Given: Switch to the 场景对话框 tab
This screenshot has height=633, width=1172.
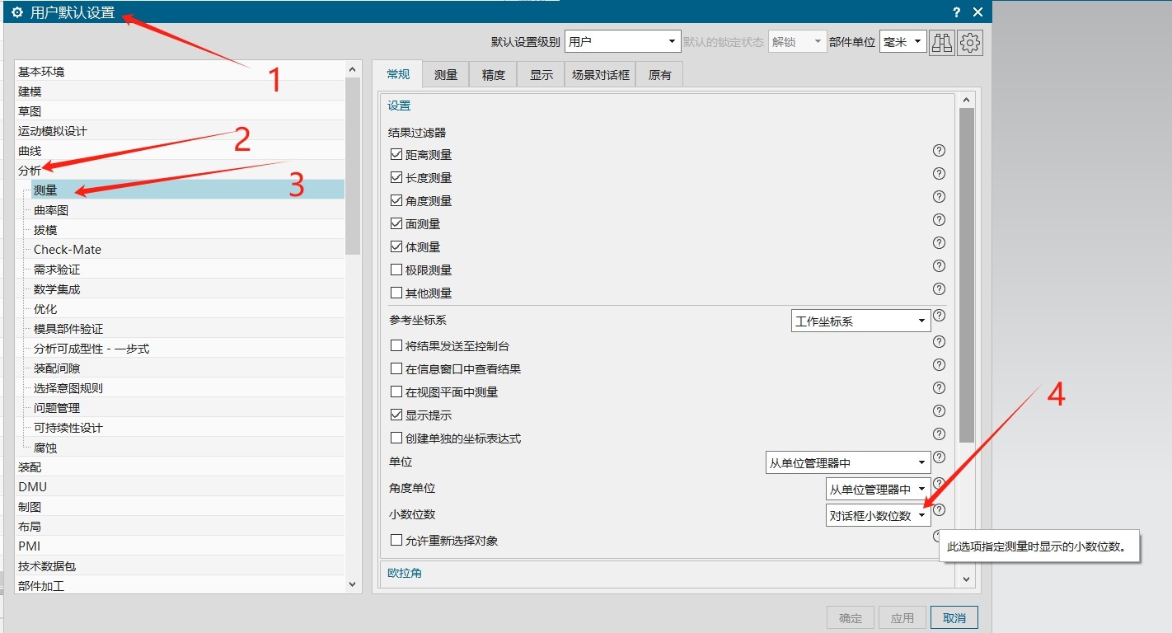Looking at the screenshot, I should click(x=601, y=75).
